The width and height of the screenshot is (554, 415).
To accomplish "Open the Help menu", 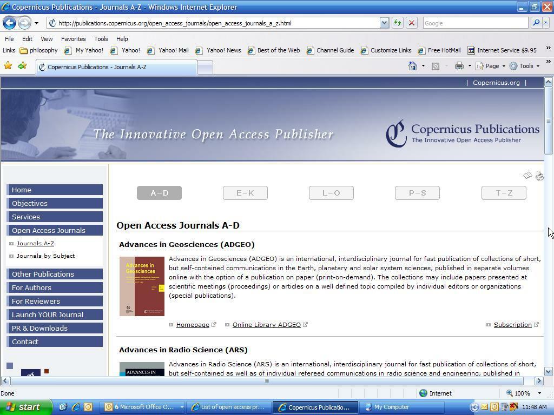I will [x=122, y=39].
